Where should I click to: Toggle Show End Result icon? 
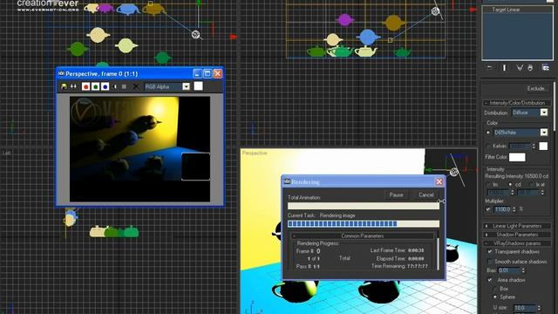click(x=504, y=67)
